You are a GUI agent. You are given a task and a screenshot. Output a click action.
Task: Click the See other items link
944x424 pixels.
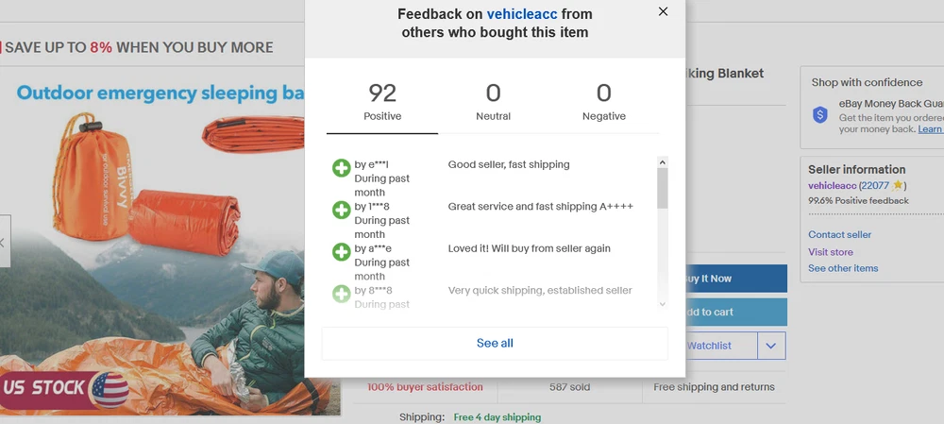tap(843, 268)
